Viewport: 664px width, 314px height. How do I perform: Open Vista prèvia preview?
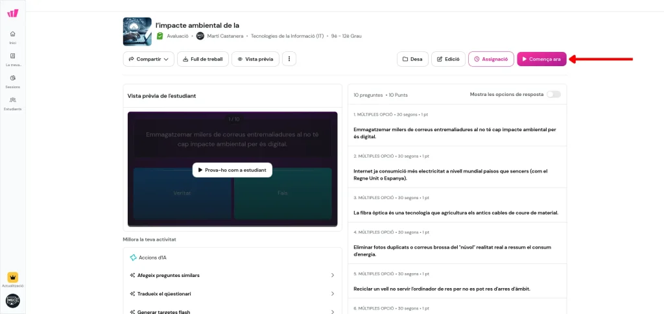(x=255, y=59)
